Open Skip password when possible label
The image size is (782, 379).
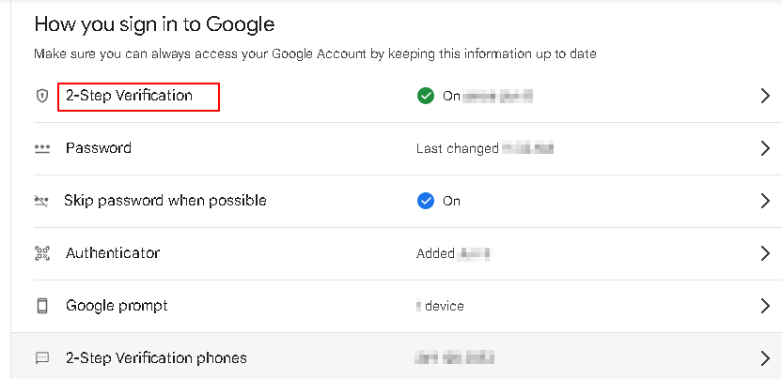165,201
